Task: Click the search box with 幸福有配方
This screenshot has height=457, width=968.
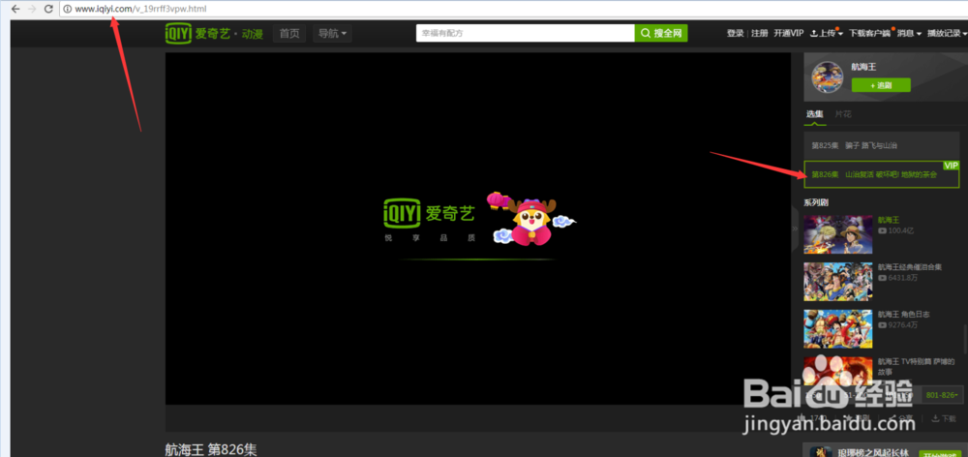Action: tap(526, 33)
